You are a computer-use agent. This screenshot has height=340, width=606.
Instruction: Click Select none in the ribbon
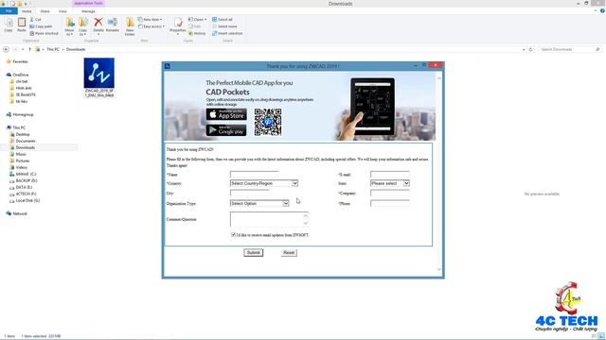tap(224, 26)
